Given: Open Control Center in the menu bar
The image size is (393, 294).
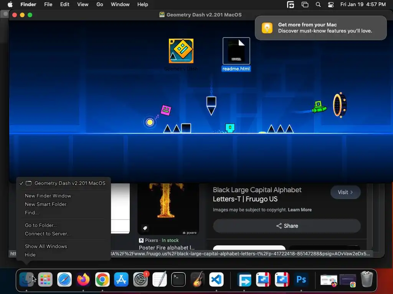Looking at the screenshot, I should coord(331,5).
